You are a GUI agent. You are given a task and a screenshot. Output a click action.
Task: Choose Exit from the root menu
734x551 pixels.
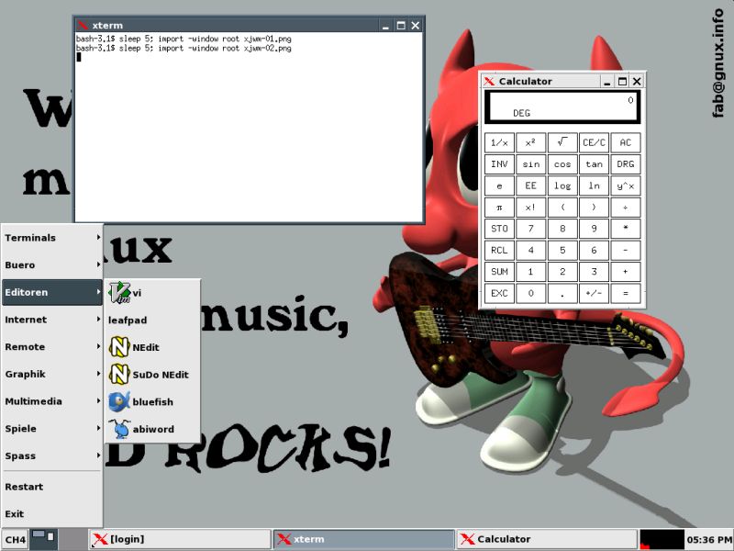(x=52, y=513)
